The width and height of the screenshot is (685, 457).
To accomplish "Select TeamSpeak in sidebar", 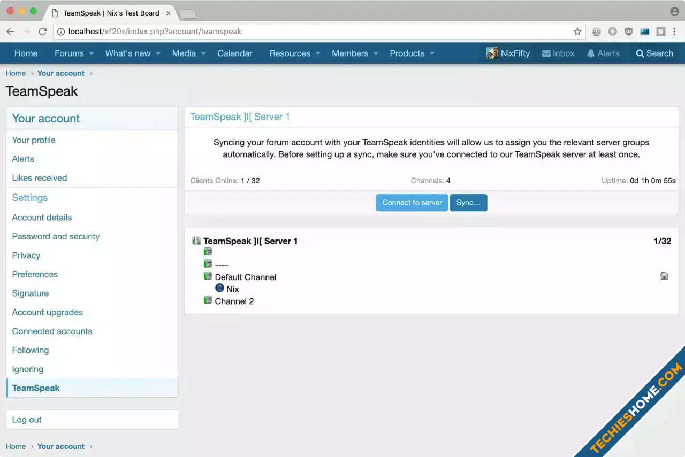I will (x=92, y=388).
